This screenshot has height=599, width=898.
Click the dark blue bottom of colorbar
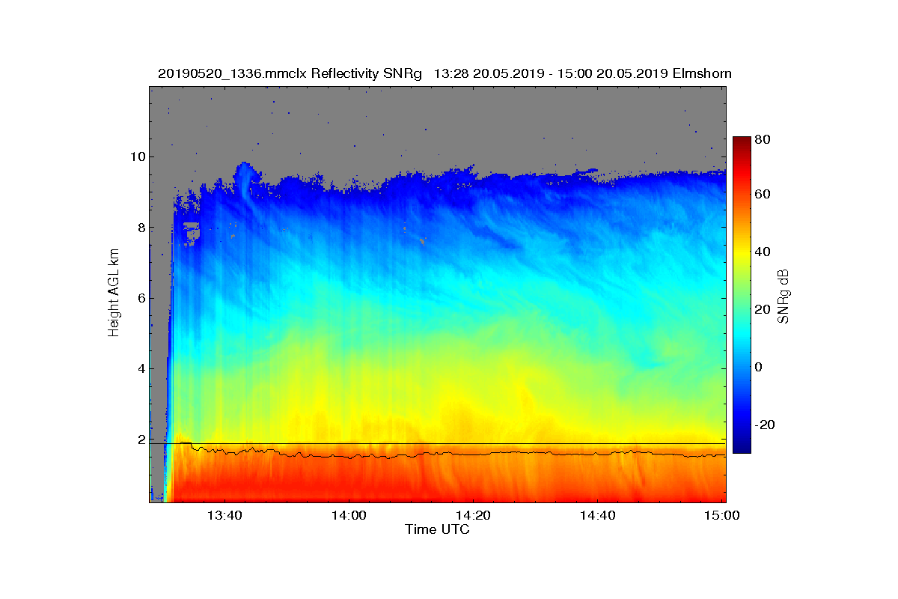742,448
